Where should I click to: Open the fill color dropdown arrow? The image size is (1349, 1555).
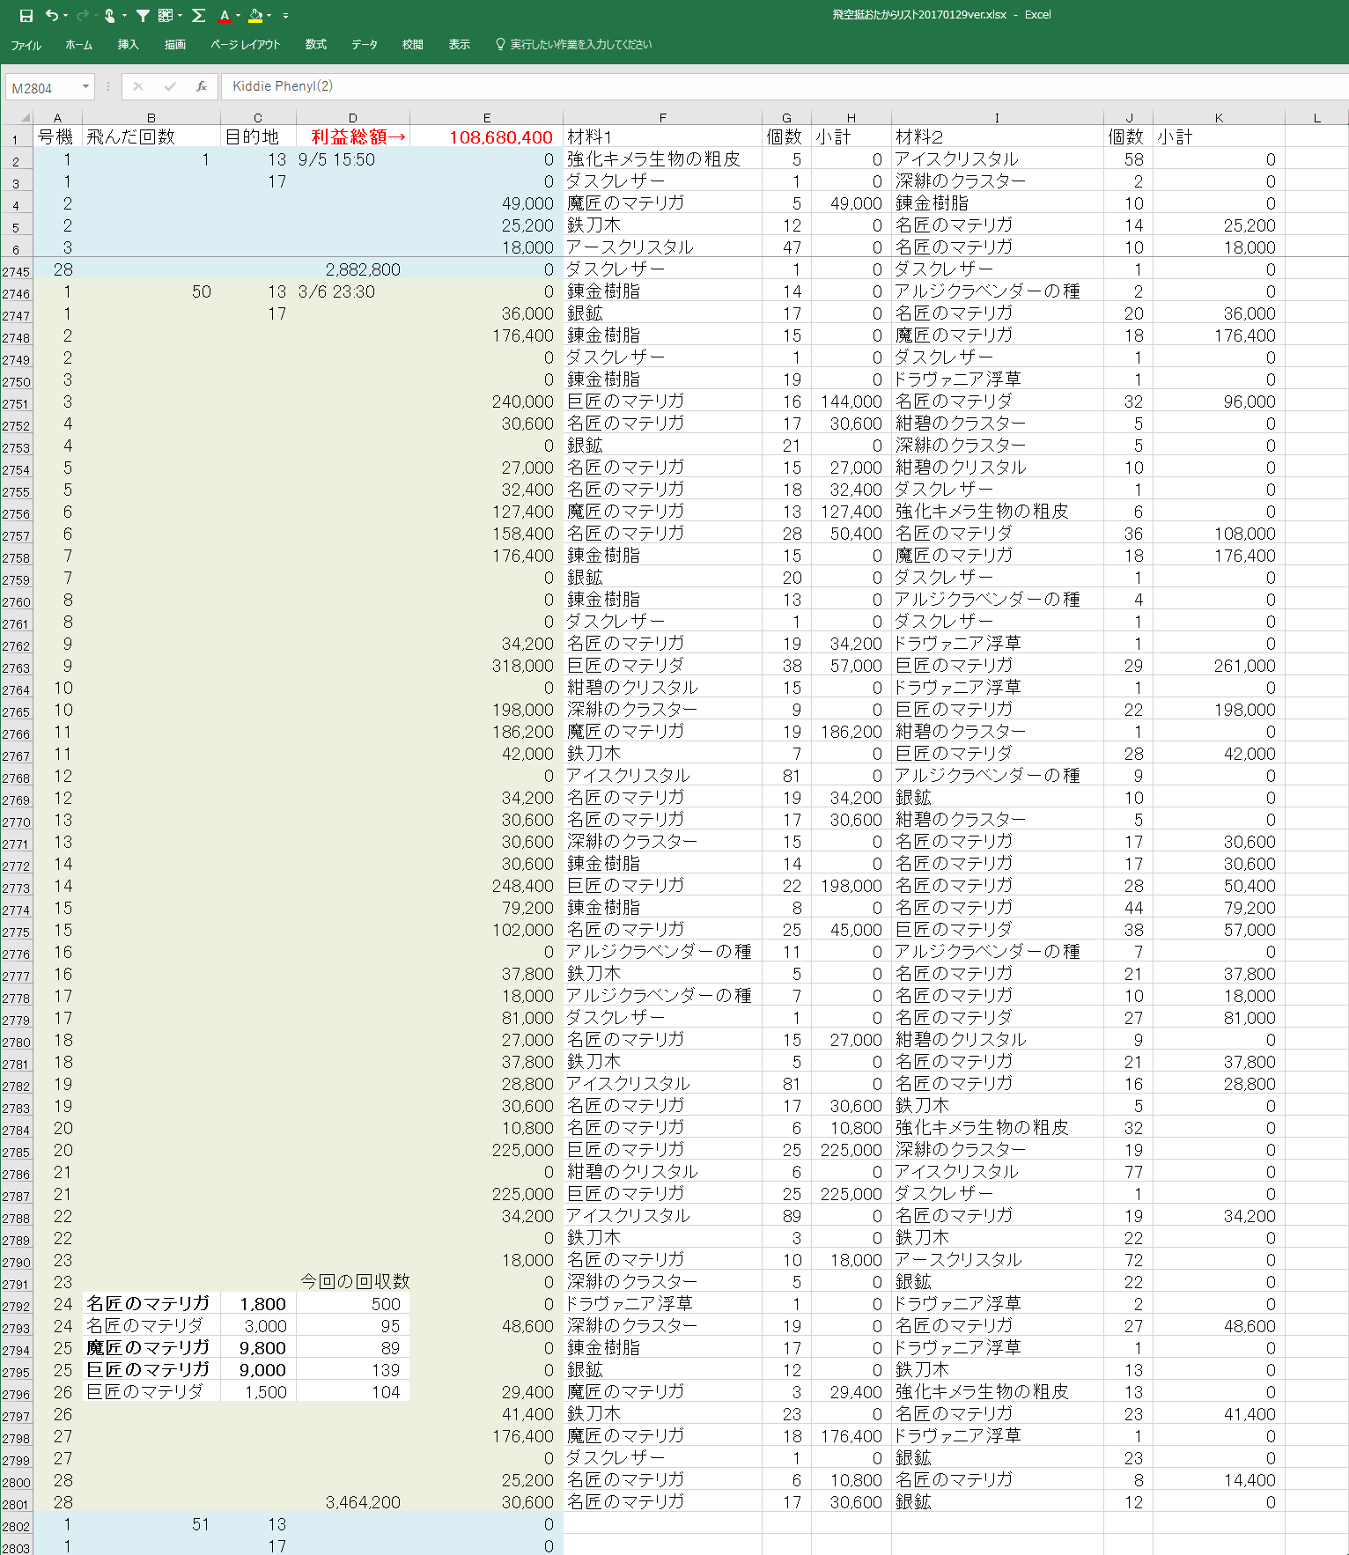[269, 15]
